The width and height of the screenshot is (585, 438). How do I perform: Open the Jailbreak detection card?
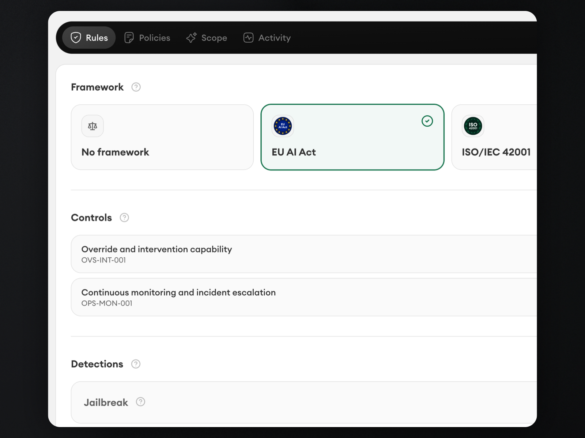[304, 402]
